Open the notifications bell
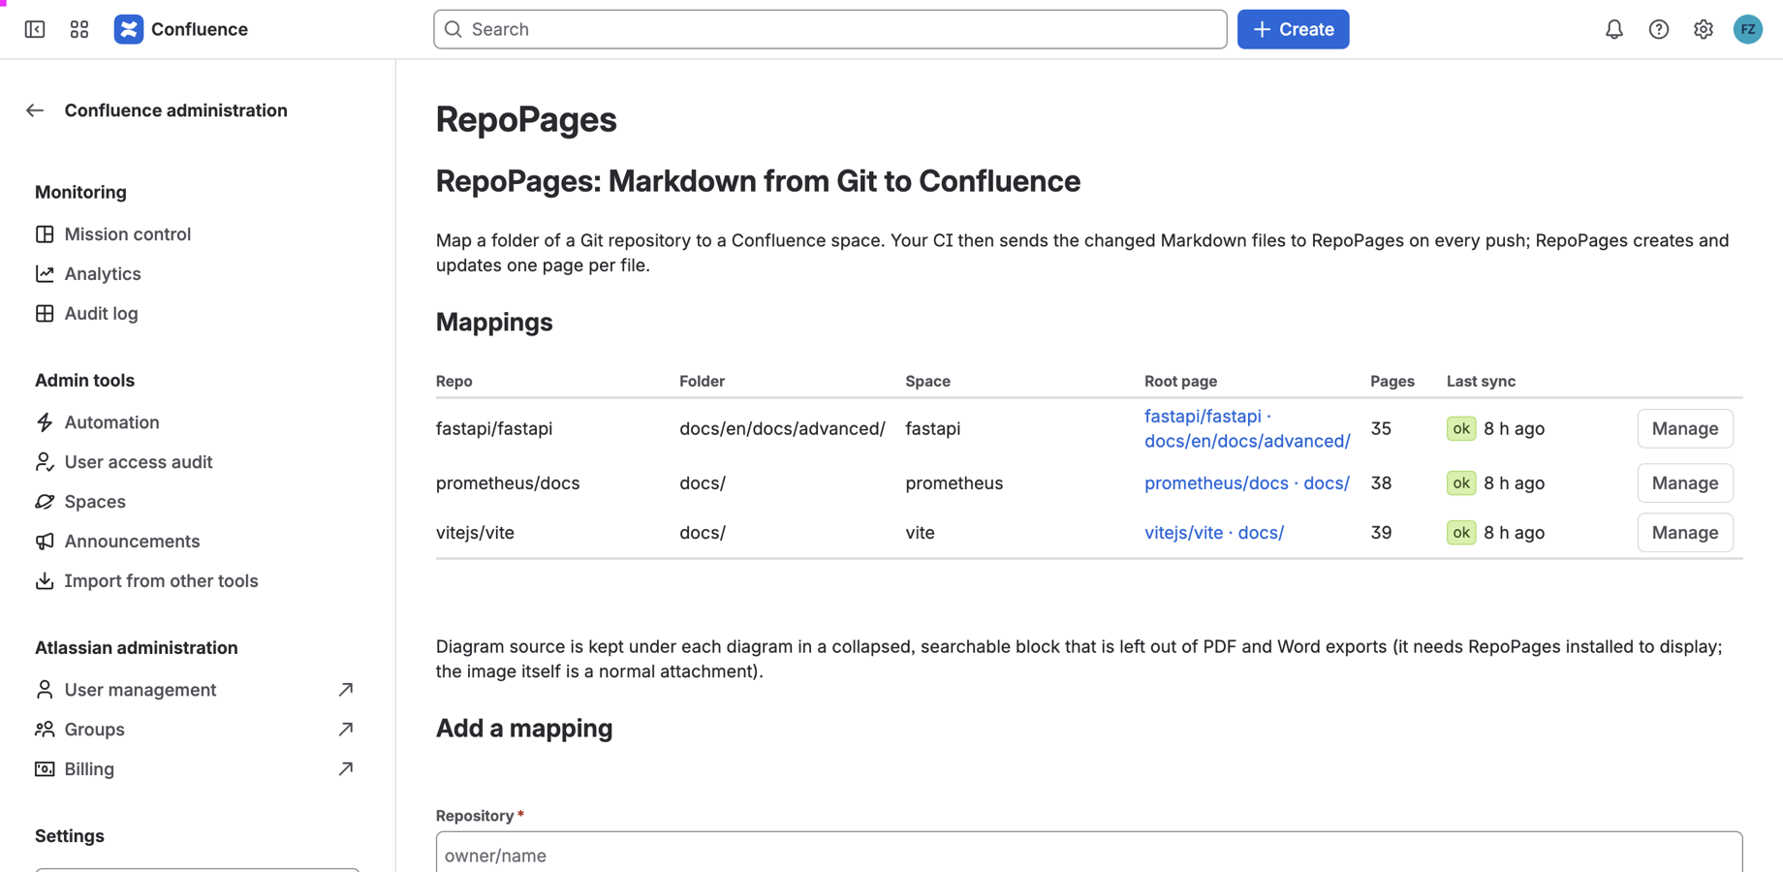Image resolution: width=1783 pixels, height=872 pixels. coord(1614,29)
